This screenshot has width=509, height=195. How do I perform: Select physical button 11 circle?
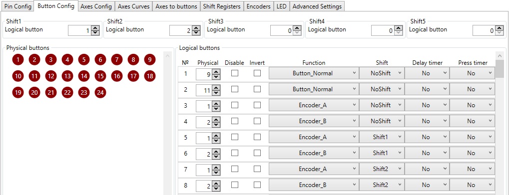tap(34, 76)
